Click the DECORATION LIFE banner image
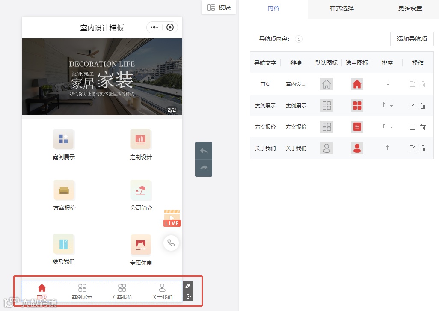Screen dimensions: 439x311 click(102, 77)
